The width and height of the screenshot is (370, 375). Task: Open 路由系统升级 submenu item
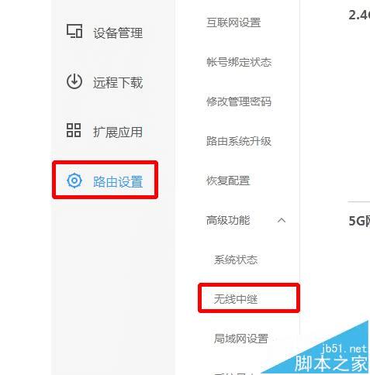click(x=239, y=141)
